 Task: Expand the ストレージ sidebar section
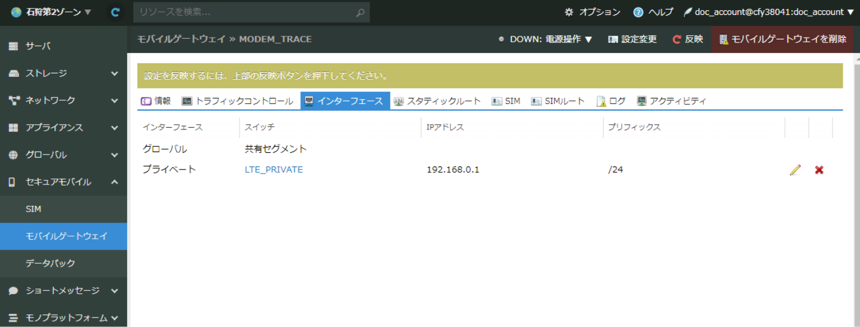[63, 73]
